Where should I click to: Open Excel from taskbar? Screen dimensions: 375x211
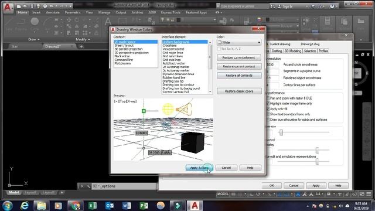click(93, 206)
